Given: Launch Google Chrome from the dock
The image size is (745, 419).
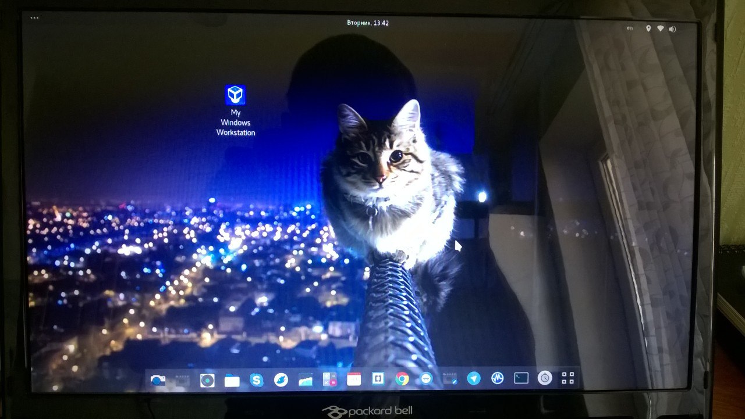Looking at the screenshot, I should pyautogui.click(x=402, y=379).
